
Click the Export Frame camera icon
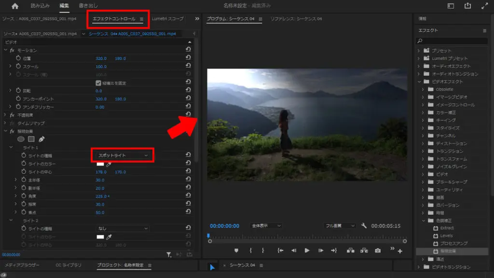coord(378,250)
